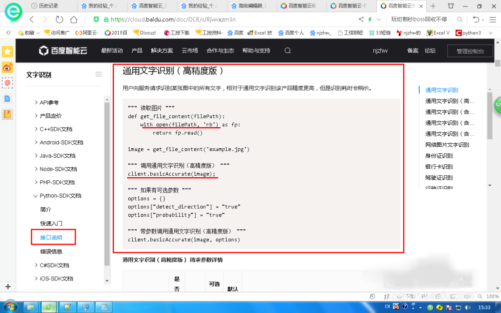Reload the current page
The height and width of the screenshot is (313, 501).
click(x=60, y=20)
